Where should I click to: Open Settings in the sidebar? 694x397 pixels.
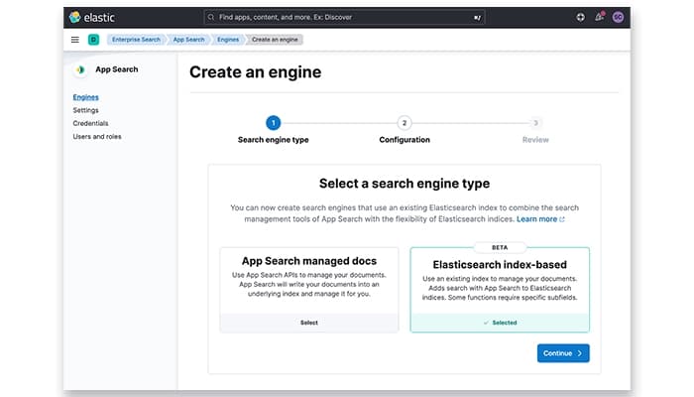pyautogui.click(x=86, y=110)
